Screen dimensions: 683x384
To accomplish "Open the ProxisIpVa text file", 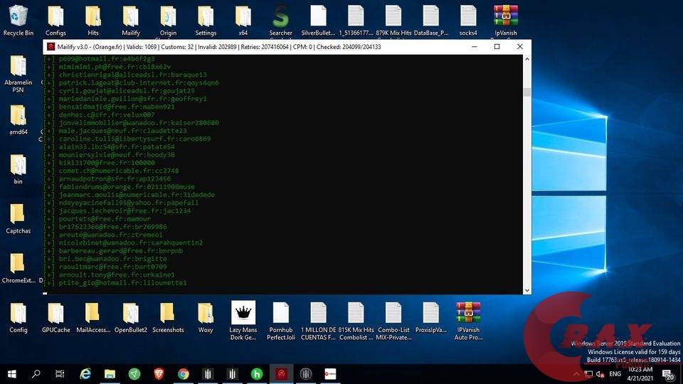I will pyautogui.click(x=431, y=318).
